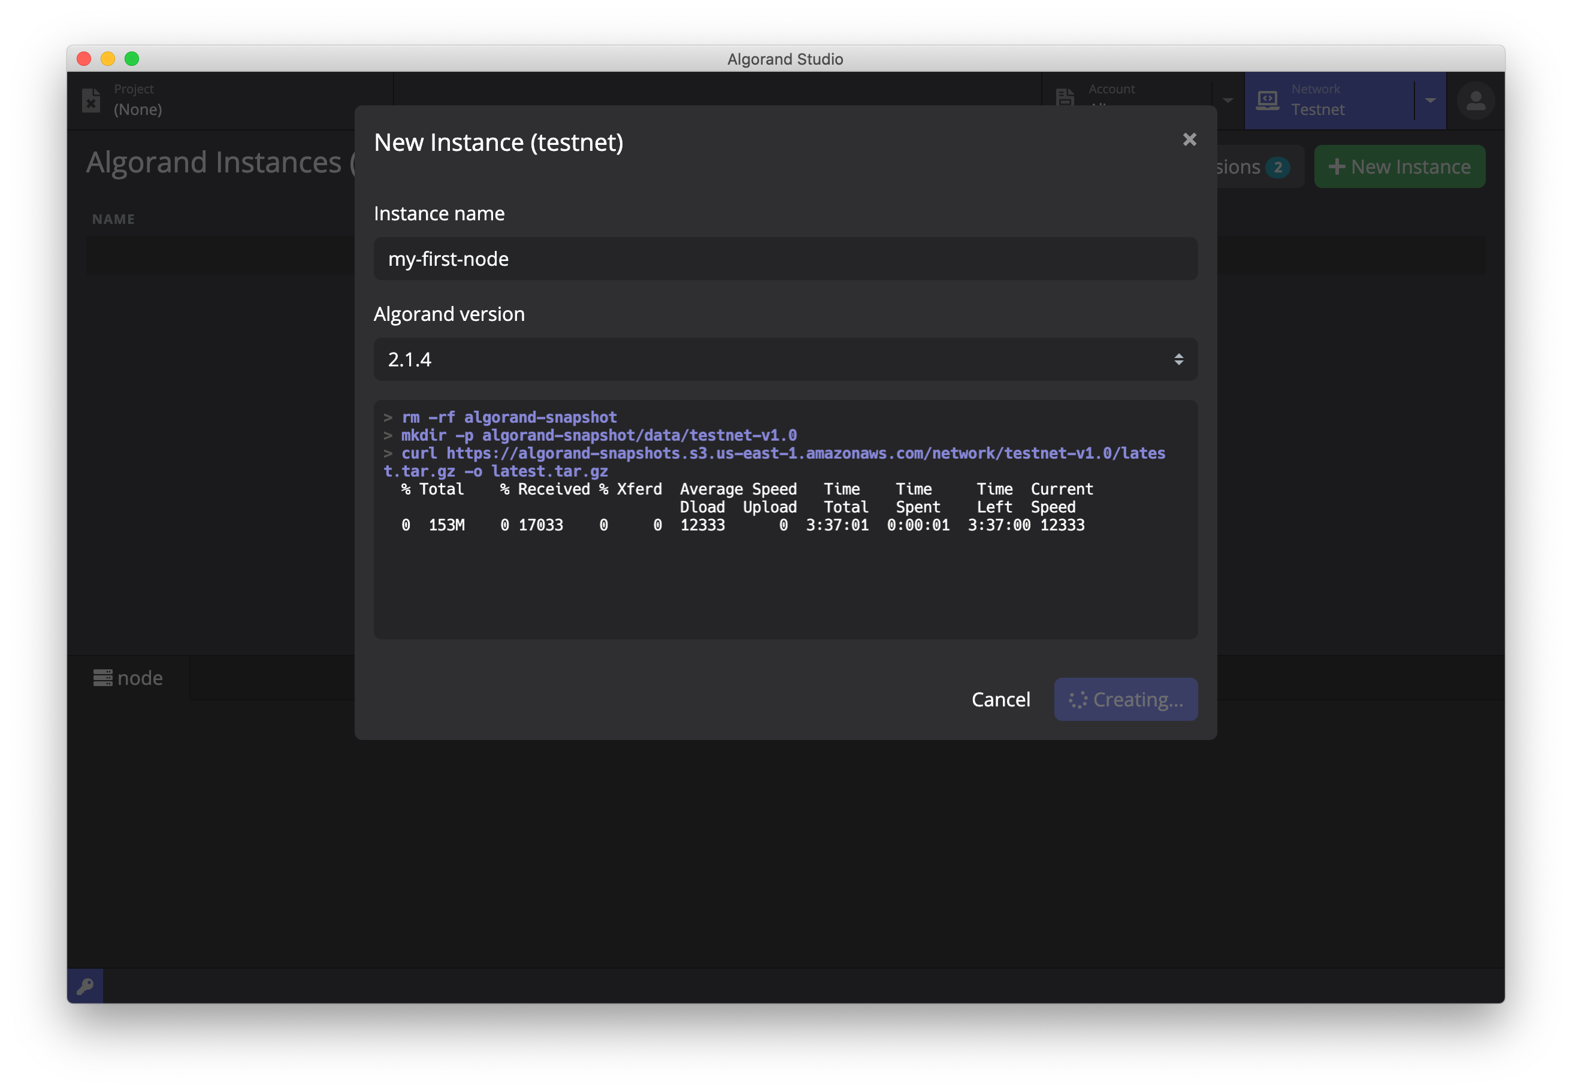This screenshot has width=1572, height=1092.
Task: Click the Account document icon
Action: coord(1065,98)
